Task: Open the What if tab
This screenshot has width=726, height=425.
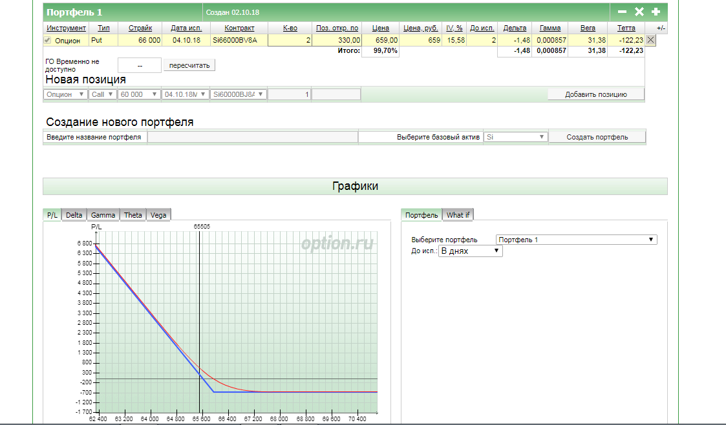Action: (458, 215)
